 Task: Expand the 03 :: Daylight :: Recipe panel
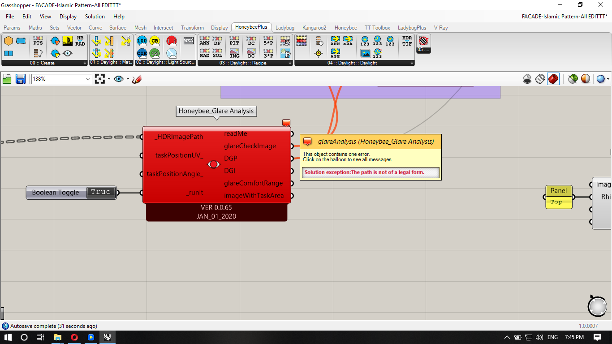pyautogui.click(x=290, y=63)
